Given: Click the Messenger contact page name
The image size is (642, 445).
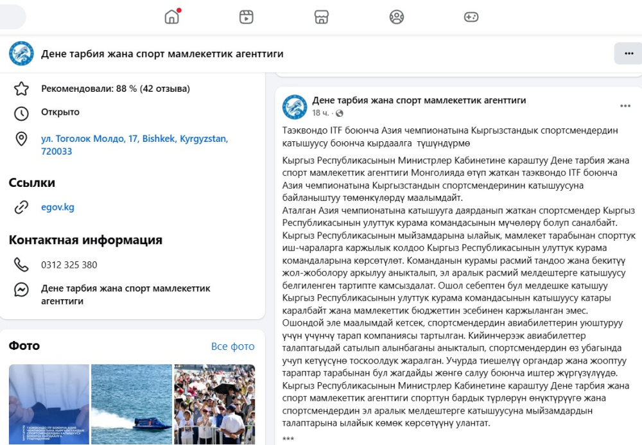Looking at the screenshot, I should (126, 294).
